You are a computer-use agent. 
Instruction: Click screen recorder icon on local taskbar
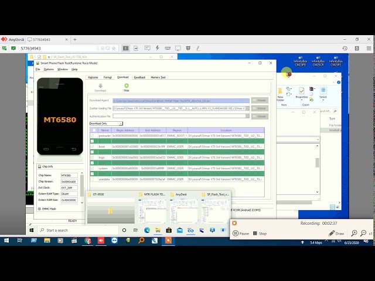168,241
